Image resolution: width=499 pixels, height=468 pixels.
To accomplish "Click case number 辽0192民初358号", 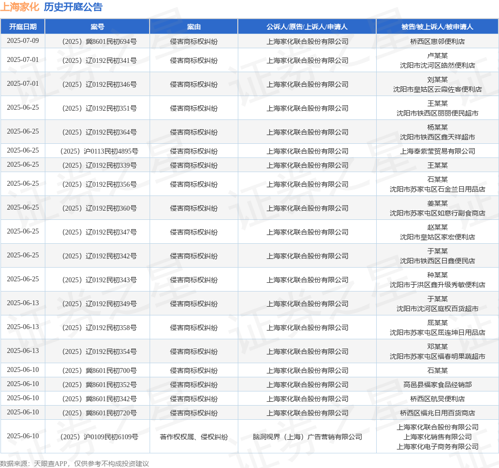I will (x=99, y=328).
